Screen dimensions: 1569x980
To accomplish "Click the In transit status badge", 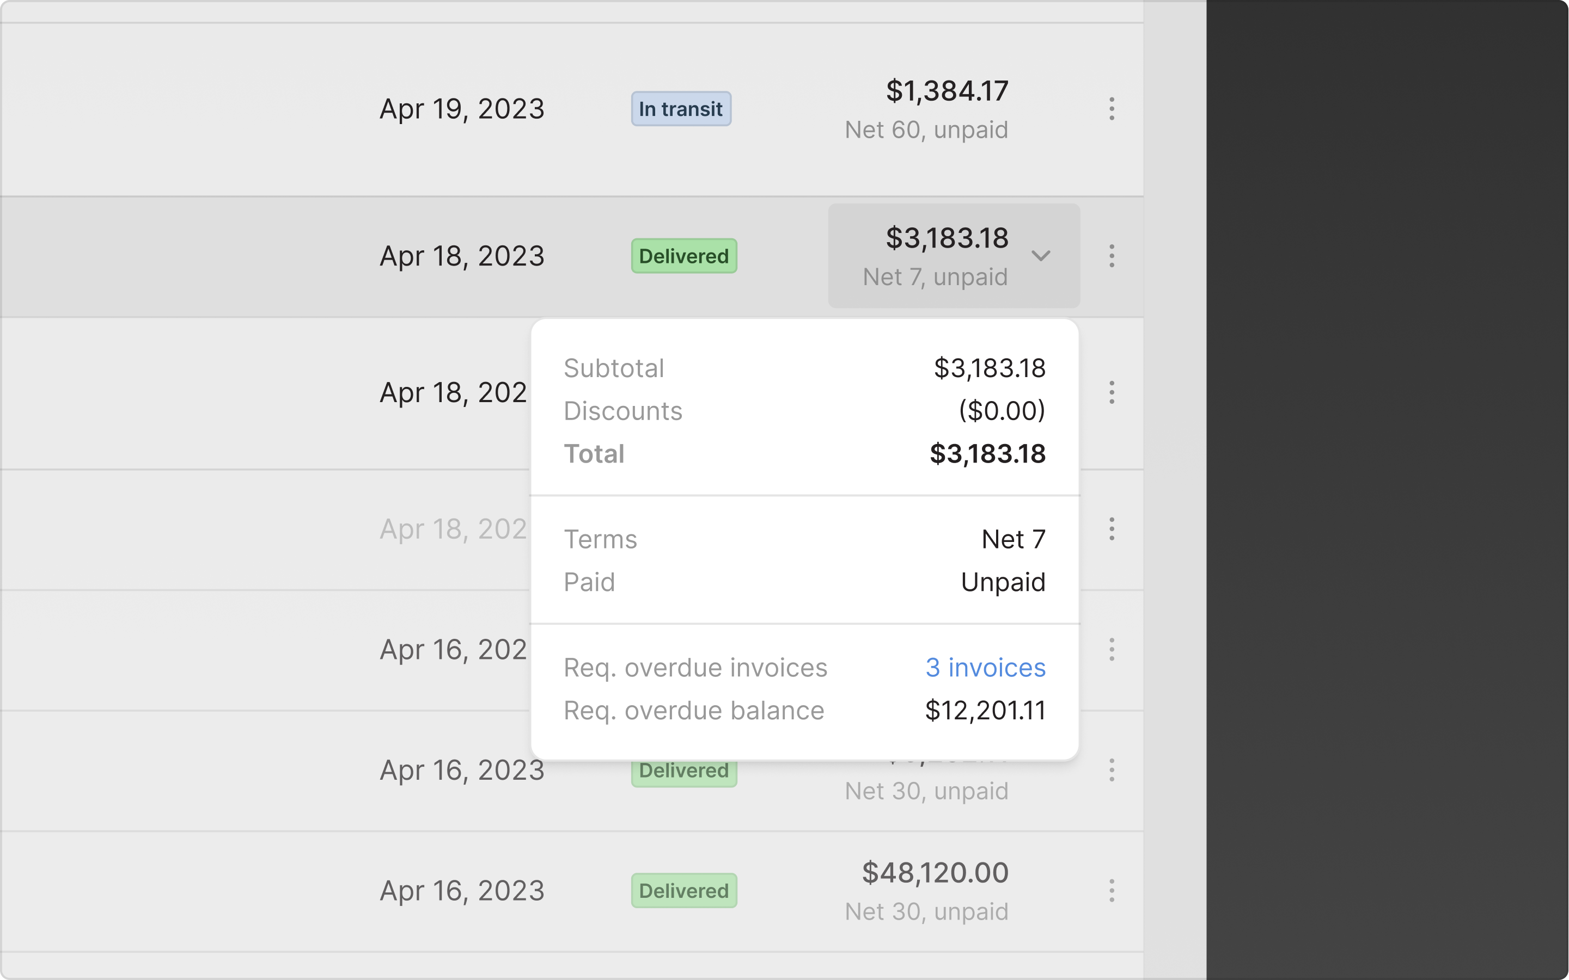I will [681, 109].
